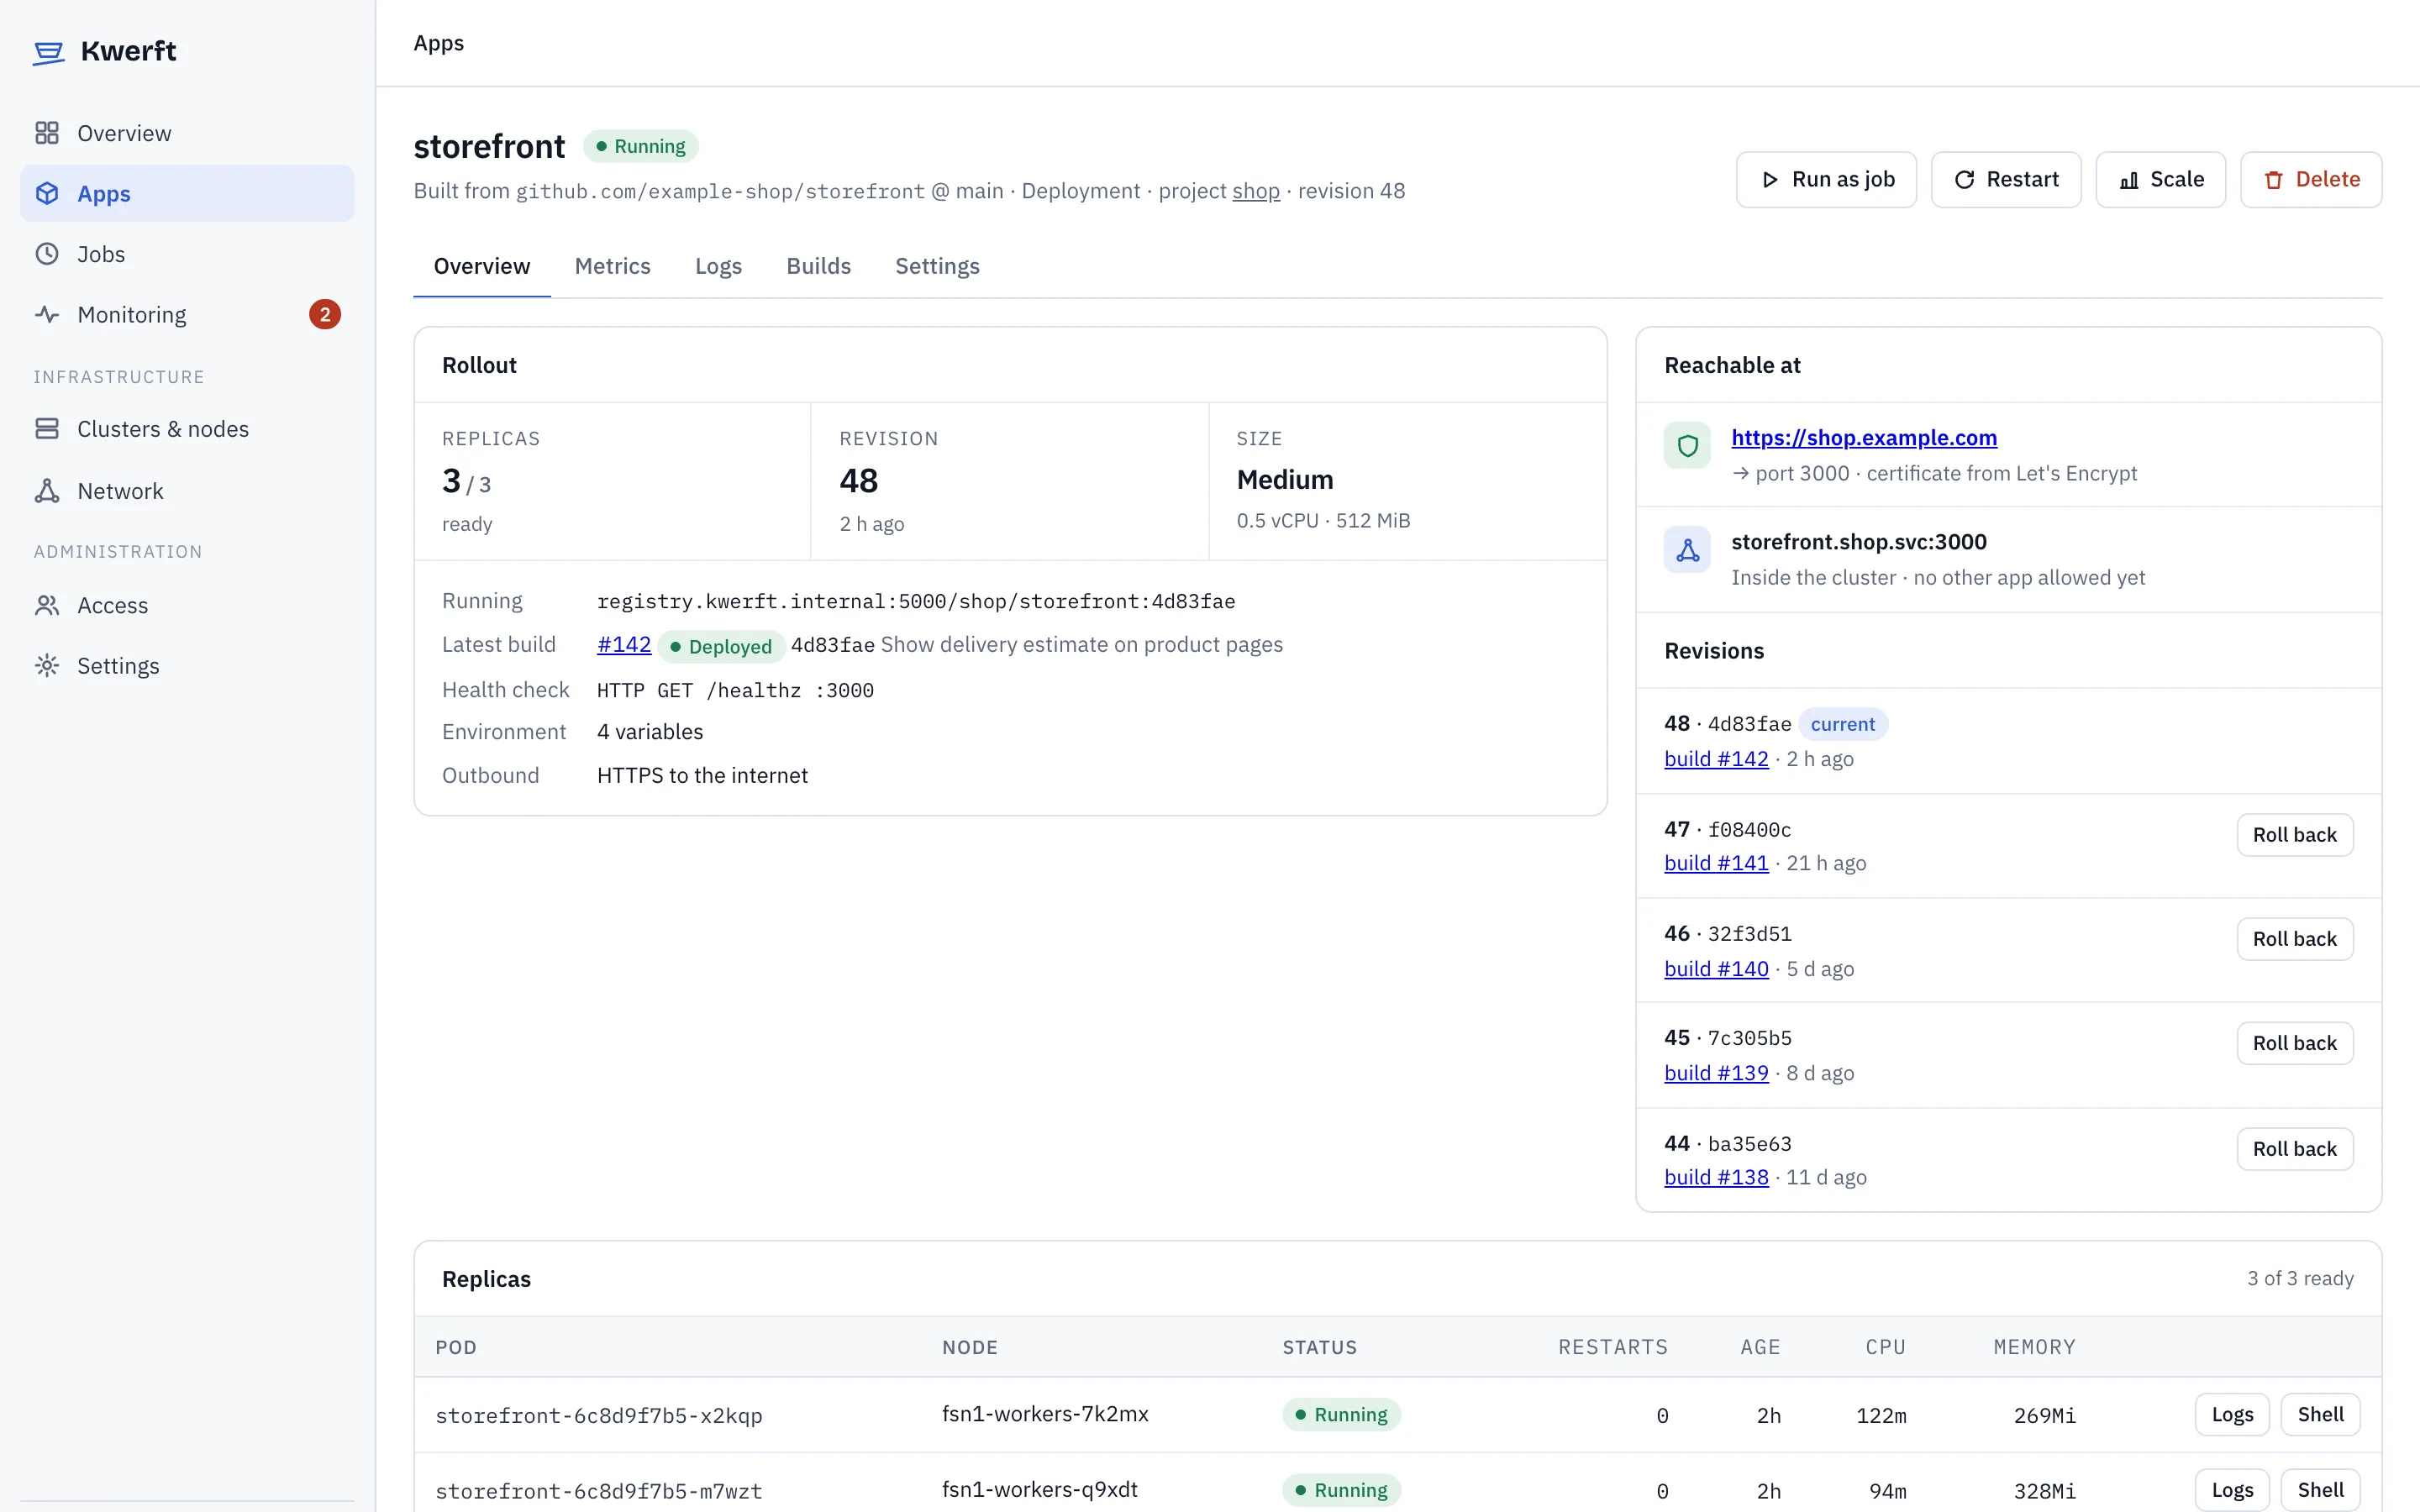
Task: Open Shell for pod storefront-6c8d9f7b5-x2kqp
Action: pos(2320,1414)
